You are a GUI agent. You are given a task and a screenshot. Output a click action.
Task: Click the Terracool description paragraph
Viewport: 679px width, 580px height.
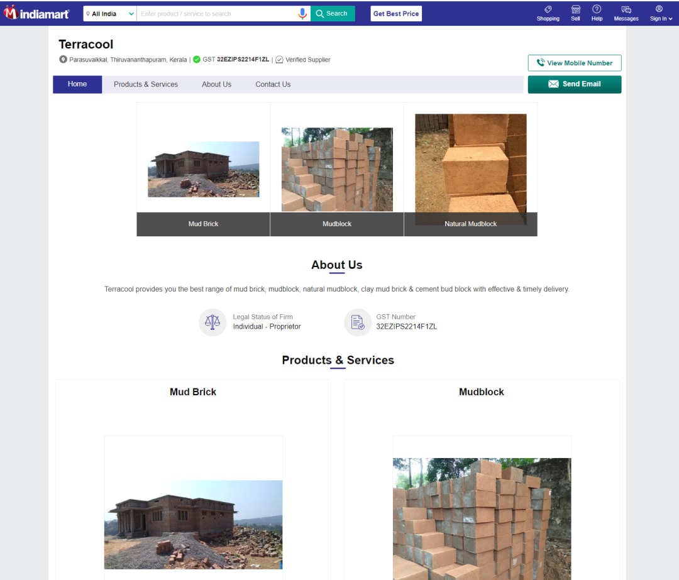[x=337, y=288]
